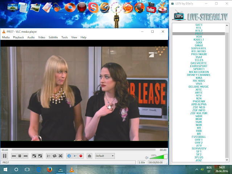The height and width of the screenshot is (174, 232).
Task: Select the SAT1 channel
Action: [199, 25]
